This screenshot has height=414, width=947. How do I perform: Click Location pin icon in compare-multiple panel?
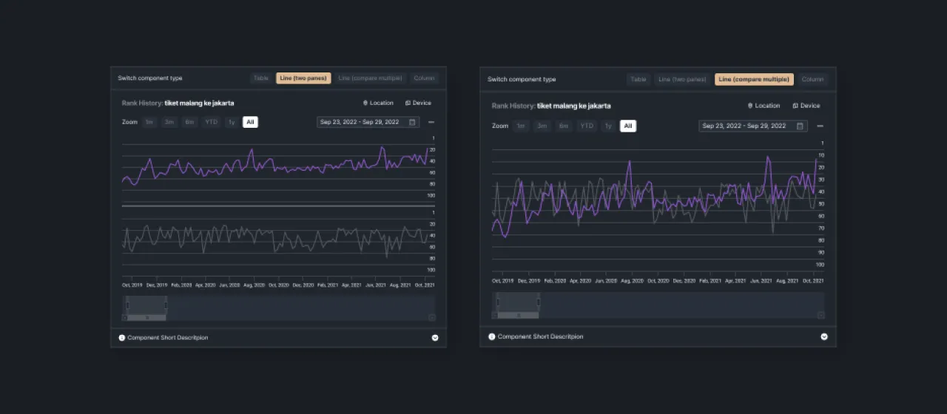pos(750,106)
